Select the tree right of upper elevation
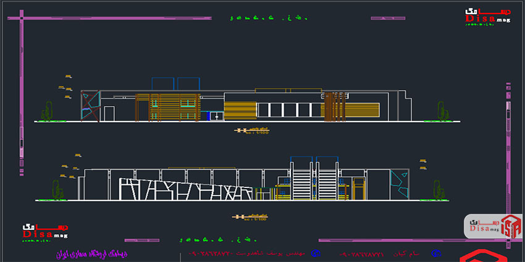Viewport: 525px width, 262px height. pyautogui.click(x=442, y=111)
